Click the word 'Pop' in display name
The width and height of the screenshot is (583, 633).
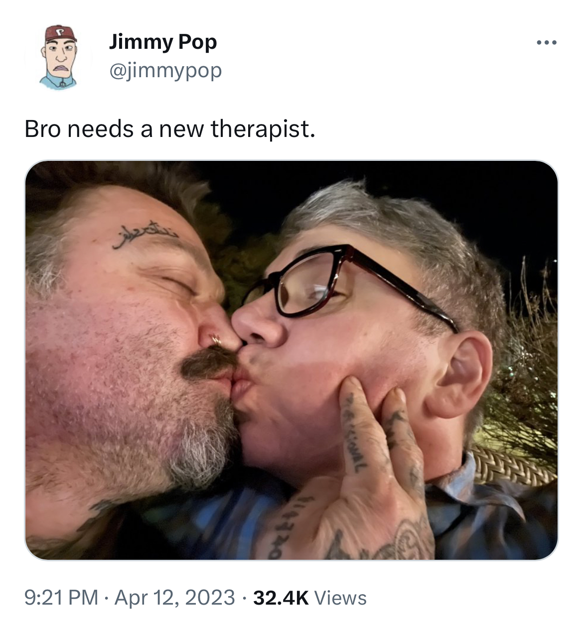tap(197, 43)
